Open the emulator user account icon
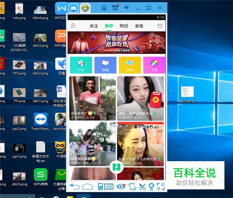Image resolution: width=233 pixels, height=198 pixels. [104, 8]
